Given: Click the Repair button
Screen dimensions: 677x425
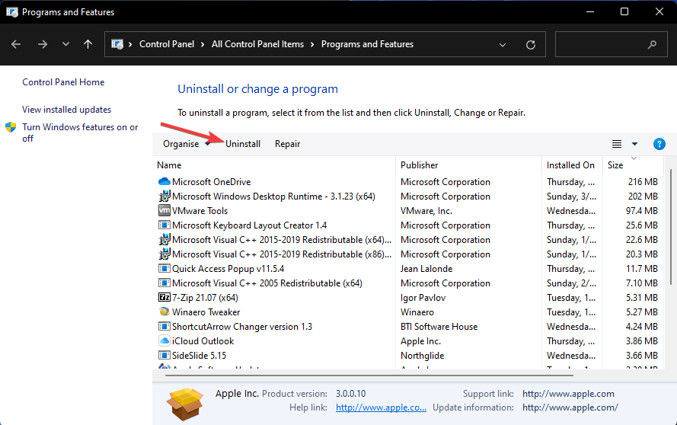Looking at the screenshot, I should 288,144.
